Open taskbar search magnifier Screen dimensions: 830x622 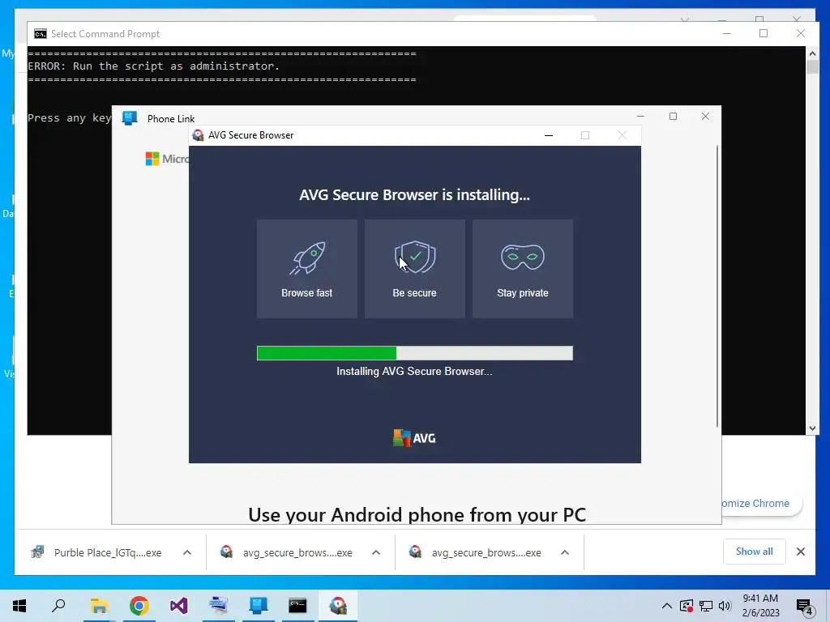[58, 606]
